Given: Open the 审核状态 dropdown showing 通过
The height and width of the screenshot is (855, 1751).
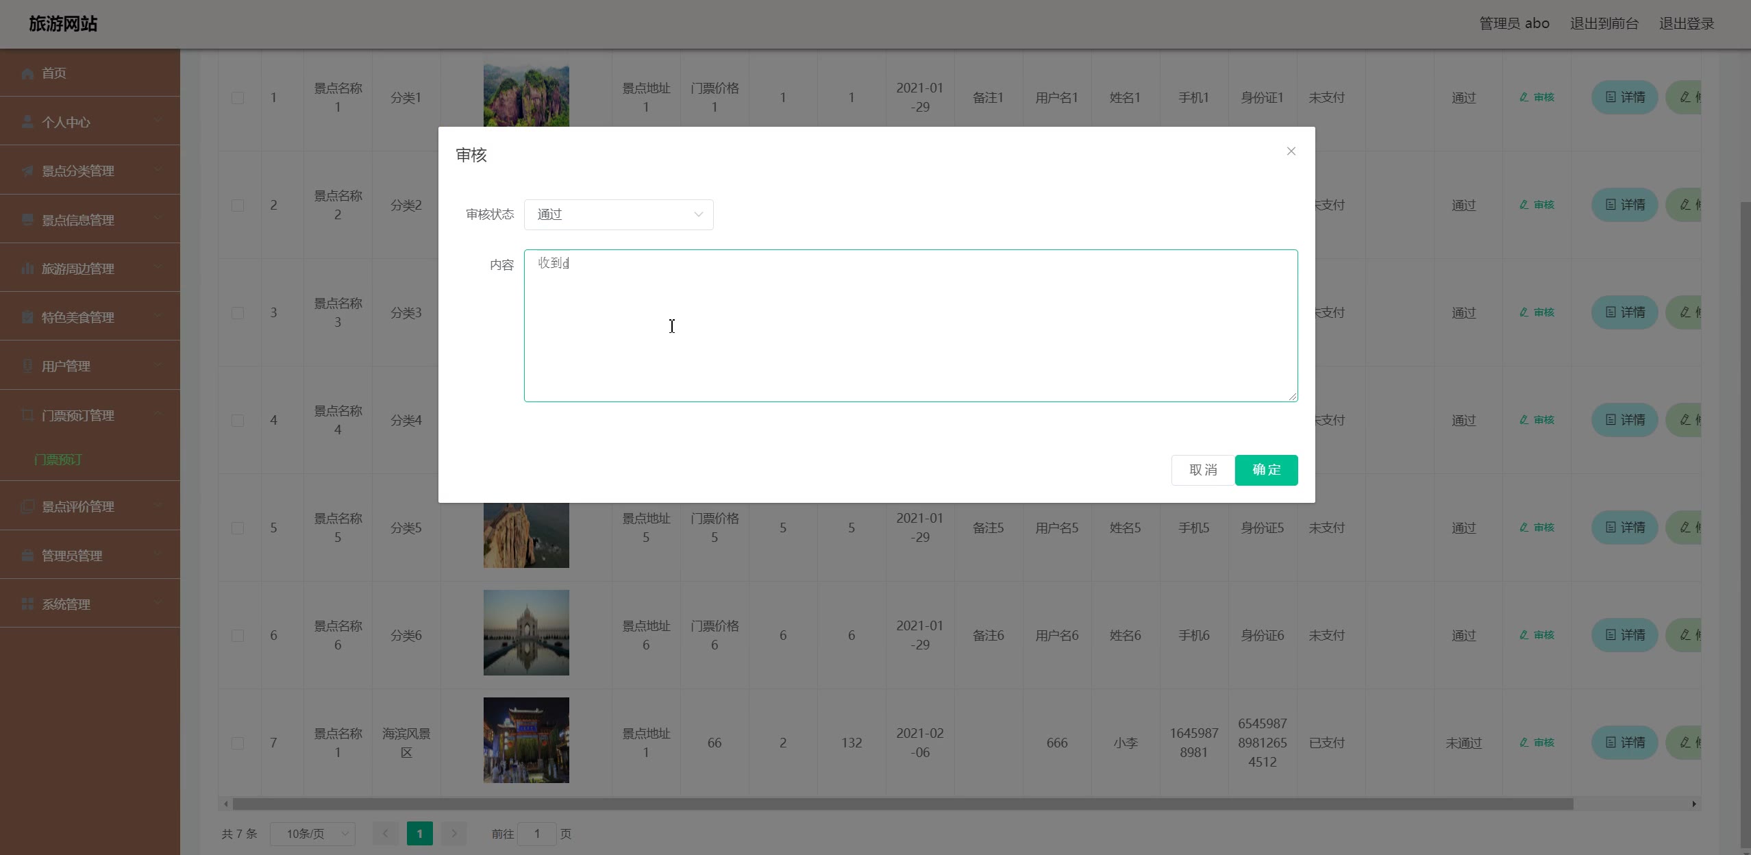Looking at the screenshot, I should pyautogui.click(x=618, y=214).
